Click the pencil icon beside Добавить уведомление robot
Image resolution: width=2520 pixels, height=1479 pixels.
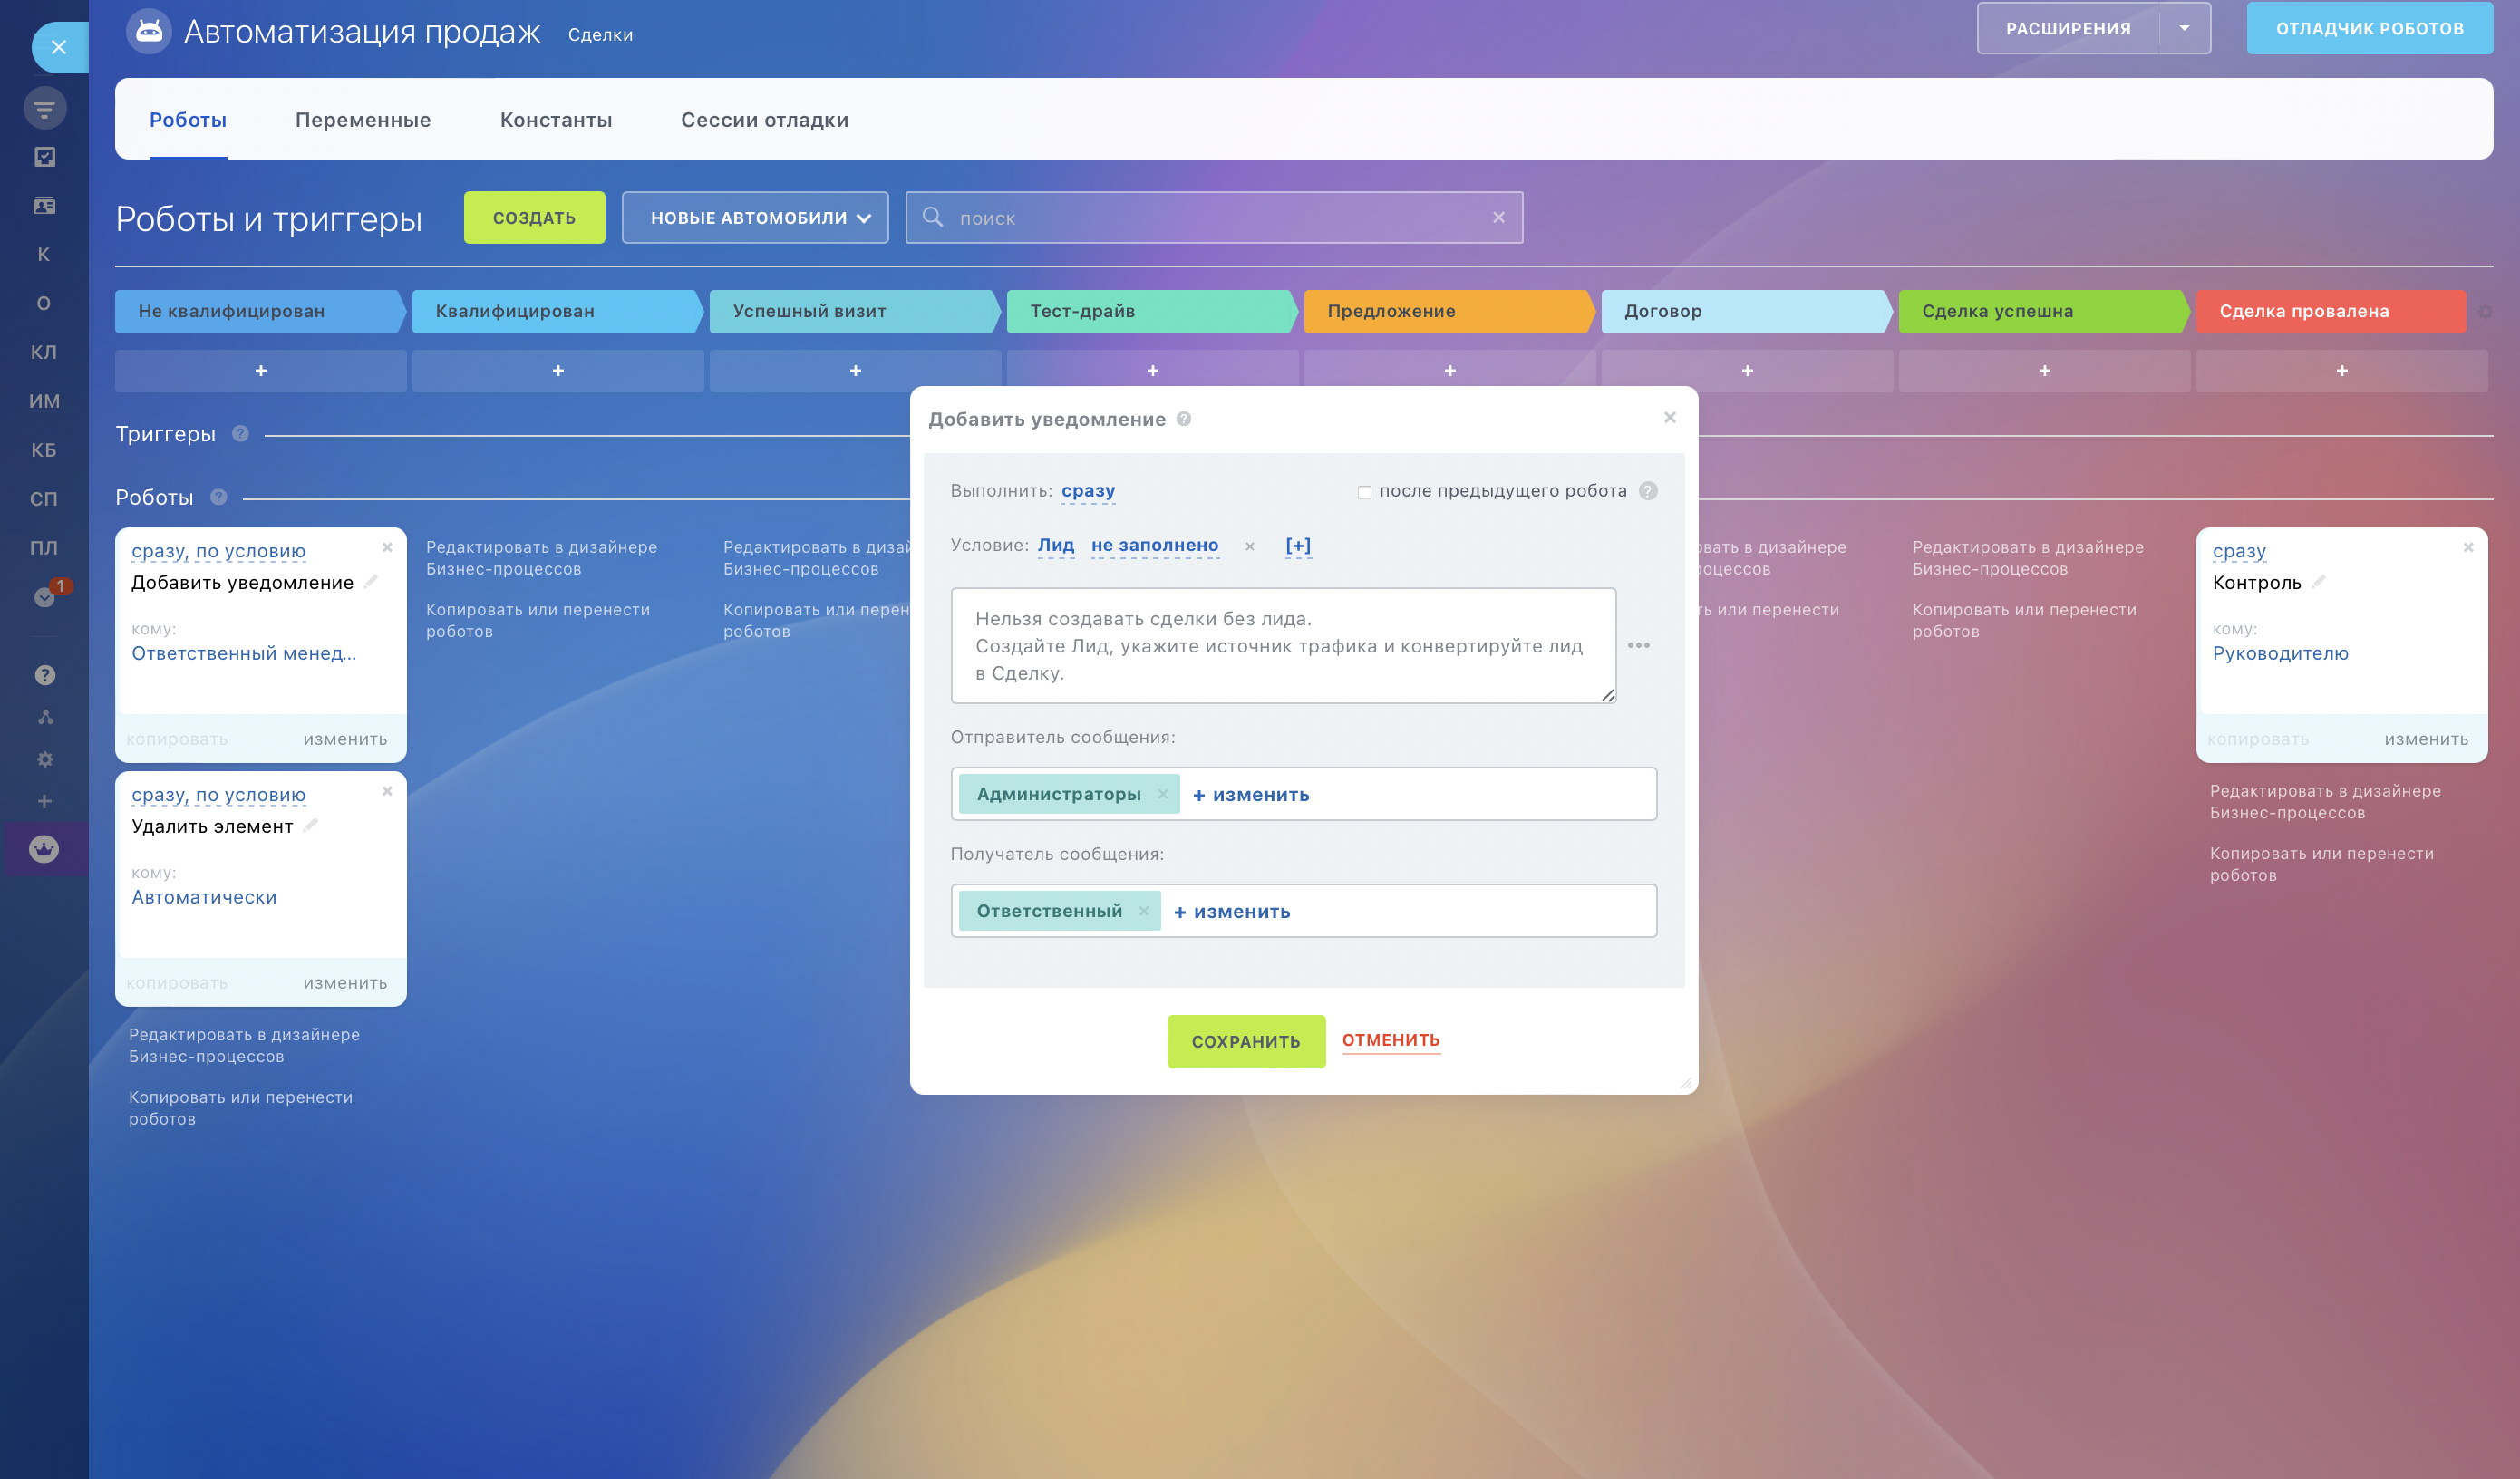pyautogui.click(x=371, y=582)
